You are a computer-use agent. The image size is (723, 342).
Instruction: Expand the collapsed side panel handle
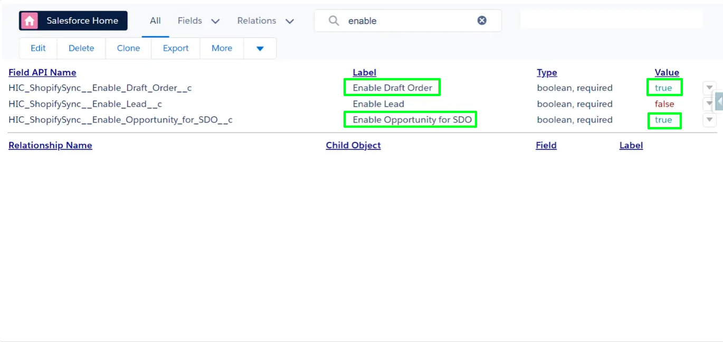[x=718, y=101]
